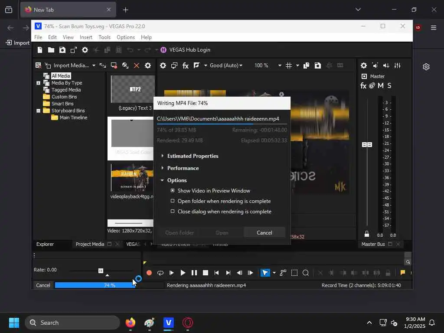
Task: Toggle Master bus Solo (S)
Action: click(x=389, y=85)
